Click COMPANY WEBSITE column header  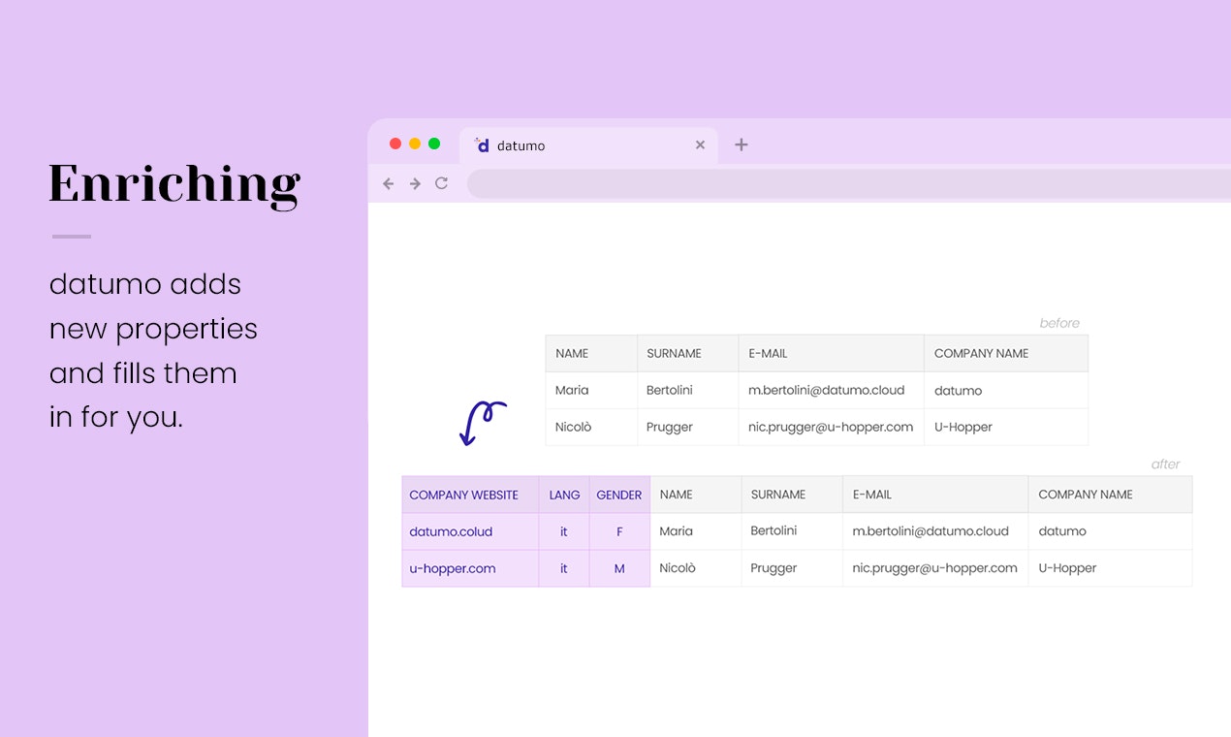pos(470,495)
